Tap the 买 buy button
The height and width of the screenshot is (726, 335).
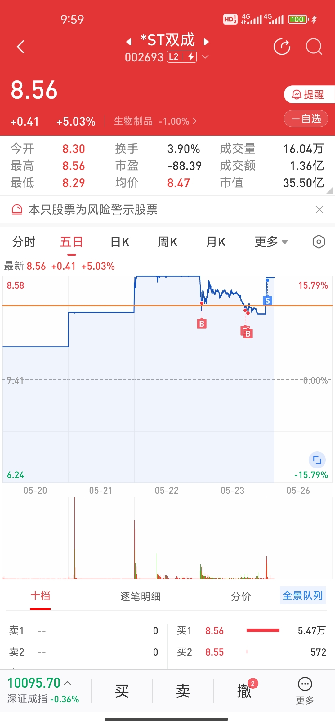(x=122, y=691)
